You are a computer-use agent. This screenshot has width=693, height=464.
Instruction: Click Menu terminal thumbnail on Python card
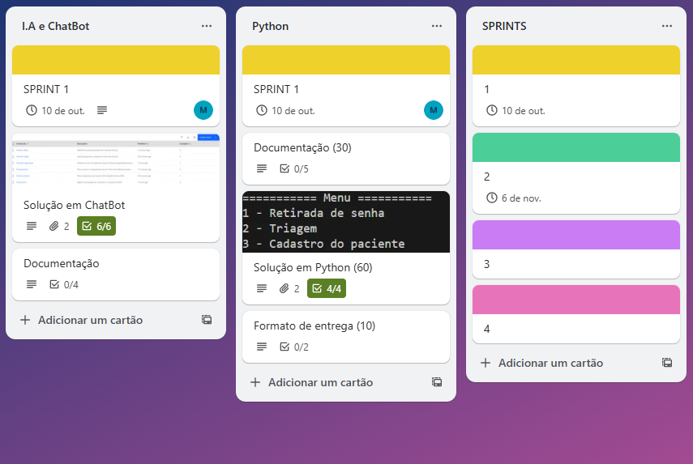(345, 221)
